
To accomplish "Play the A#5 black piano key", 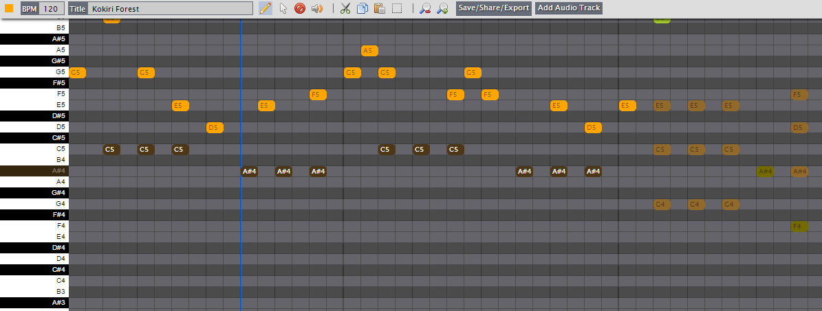I will coord(34,39).
